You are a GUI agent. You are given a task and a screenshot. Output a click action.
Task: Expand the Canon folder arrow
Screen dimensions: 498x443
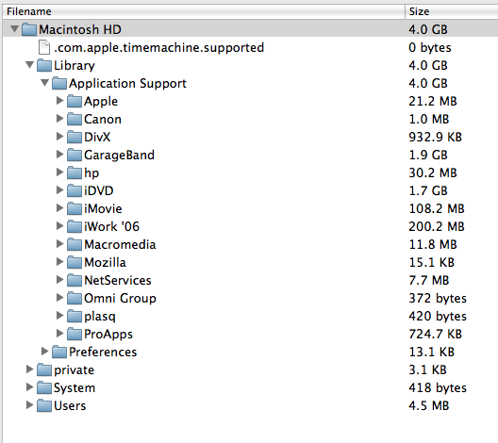coord(59,119)
